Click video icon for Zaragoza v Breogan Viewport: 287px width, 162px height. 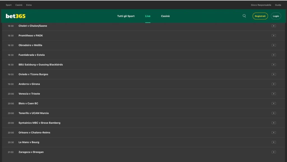274,152
